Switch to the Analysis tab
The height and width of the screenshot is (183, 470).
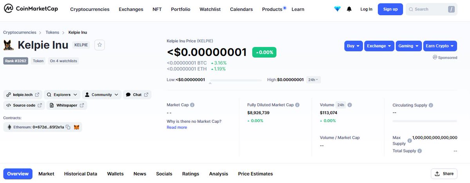pyautogui.click(x=219, y=174)
